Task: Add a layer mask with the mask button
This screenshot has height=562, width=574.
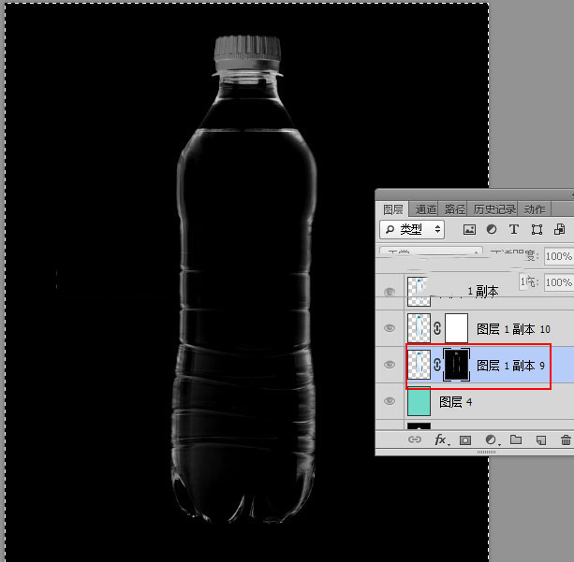Action: [464, 440]
